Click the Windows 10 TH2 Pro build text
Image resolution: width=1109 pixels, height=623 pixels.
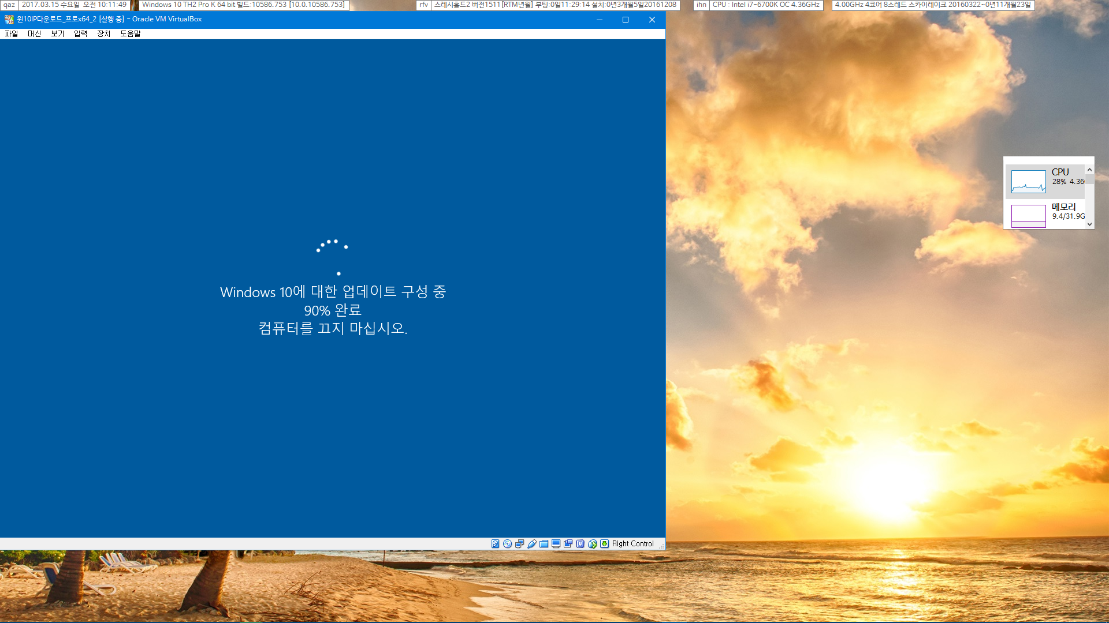[243, 5]
